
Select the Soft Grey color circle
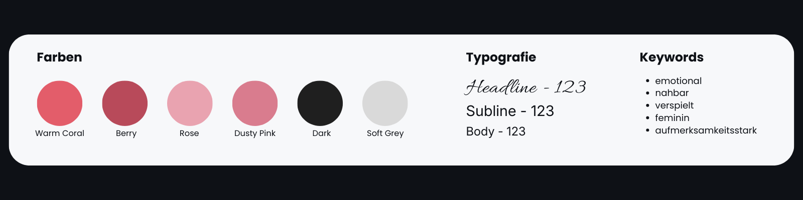click(x=385, y=103)
